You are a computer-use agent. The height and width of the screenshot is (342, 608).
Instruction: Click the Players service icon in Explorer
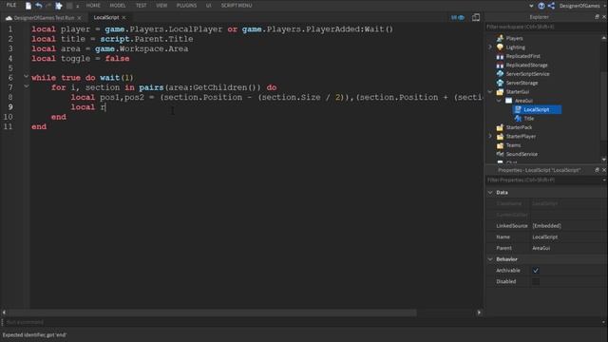click(500, 38)
